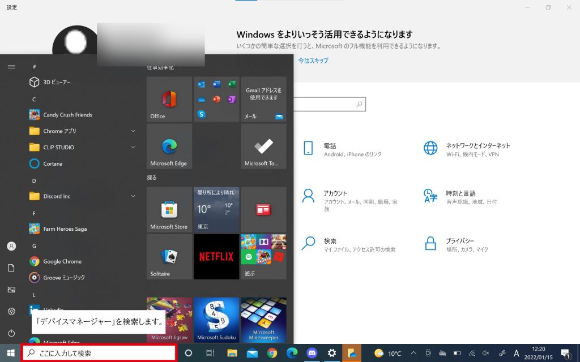
Task: Open 検索 settings category
Action: (x=349, y=244)
